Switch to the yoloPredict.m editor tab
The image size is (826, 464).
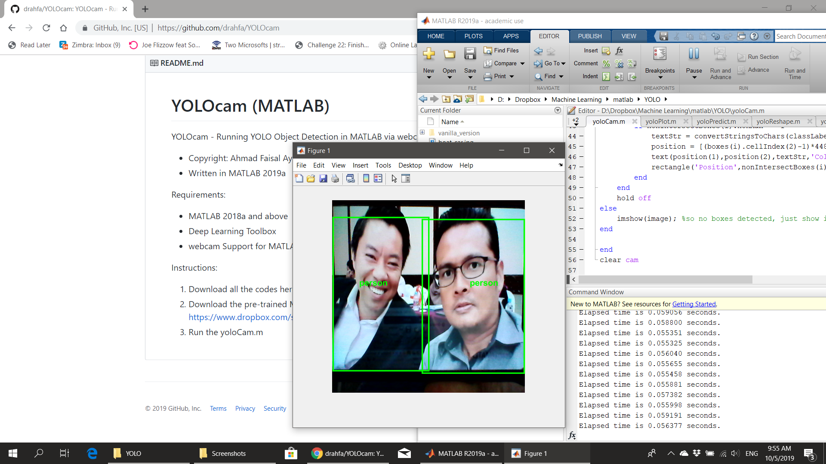tap(716, 122)
